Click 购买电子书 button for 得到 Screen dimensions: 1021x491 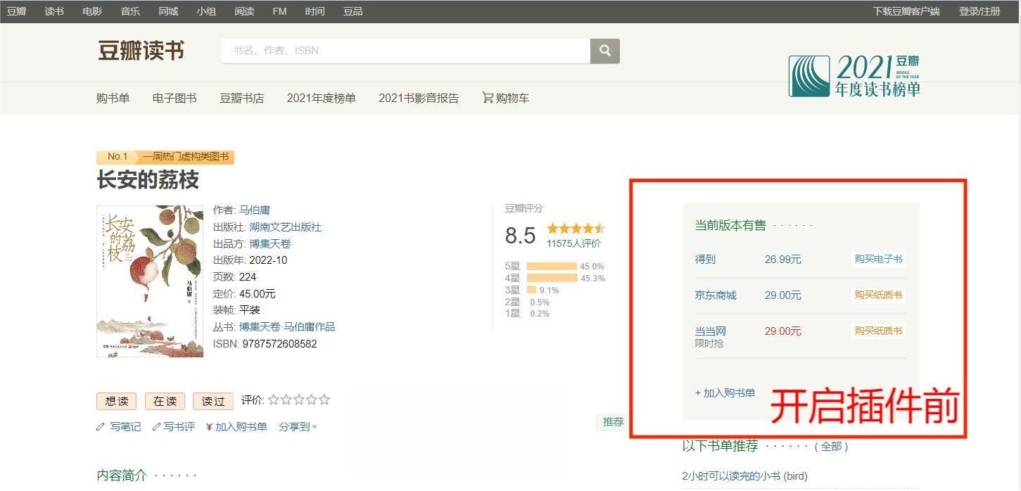(x=878, y=259)
